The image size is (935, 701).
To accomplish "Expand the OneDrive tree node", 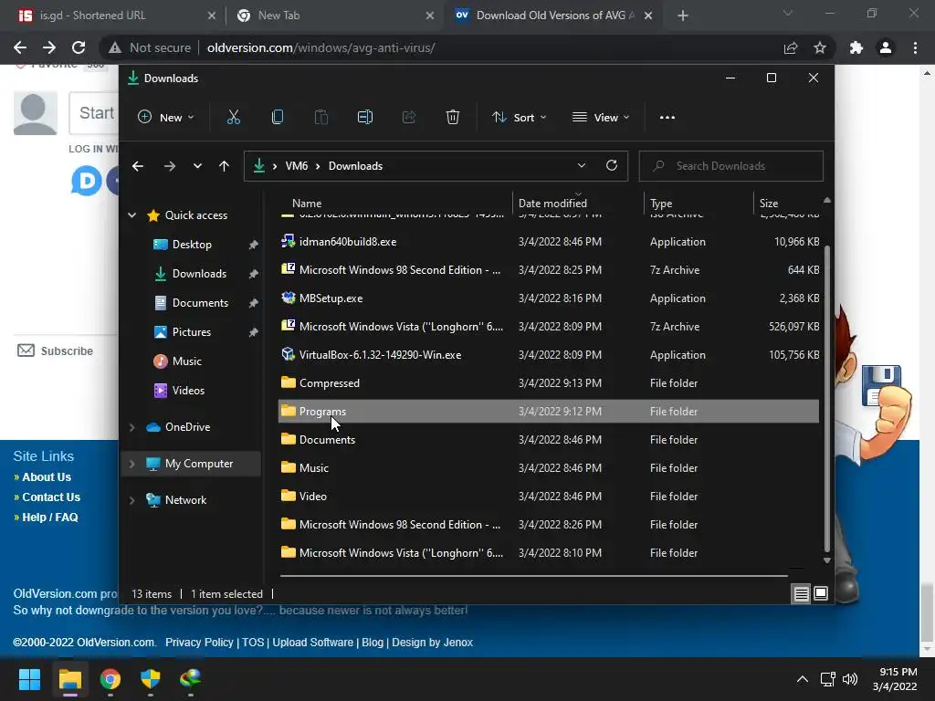I will pos(131,427).
